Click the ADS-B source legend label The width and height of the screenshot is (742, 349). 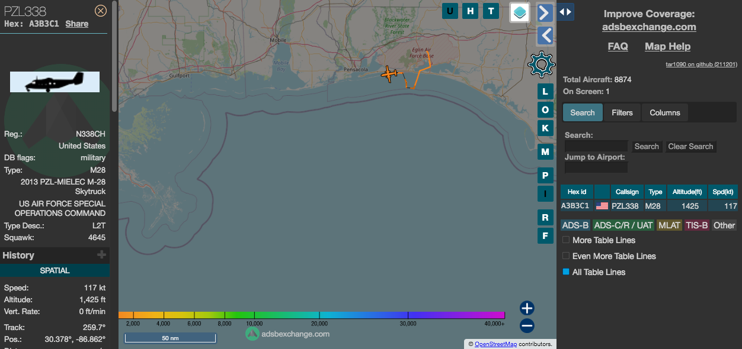(575, 225)
